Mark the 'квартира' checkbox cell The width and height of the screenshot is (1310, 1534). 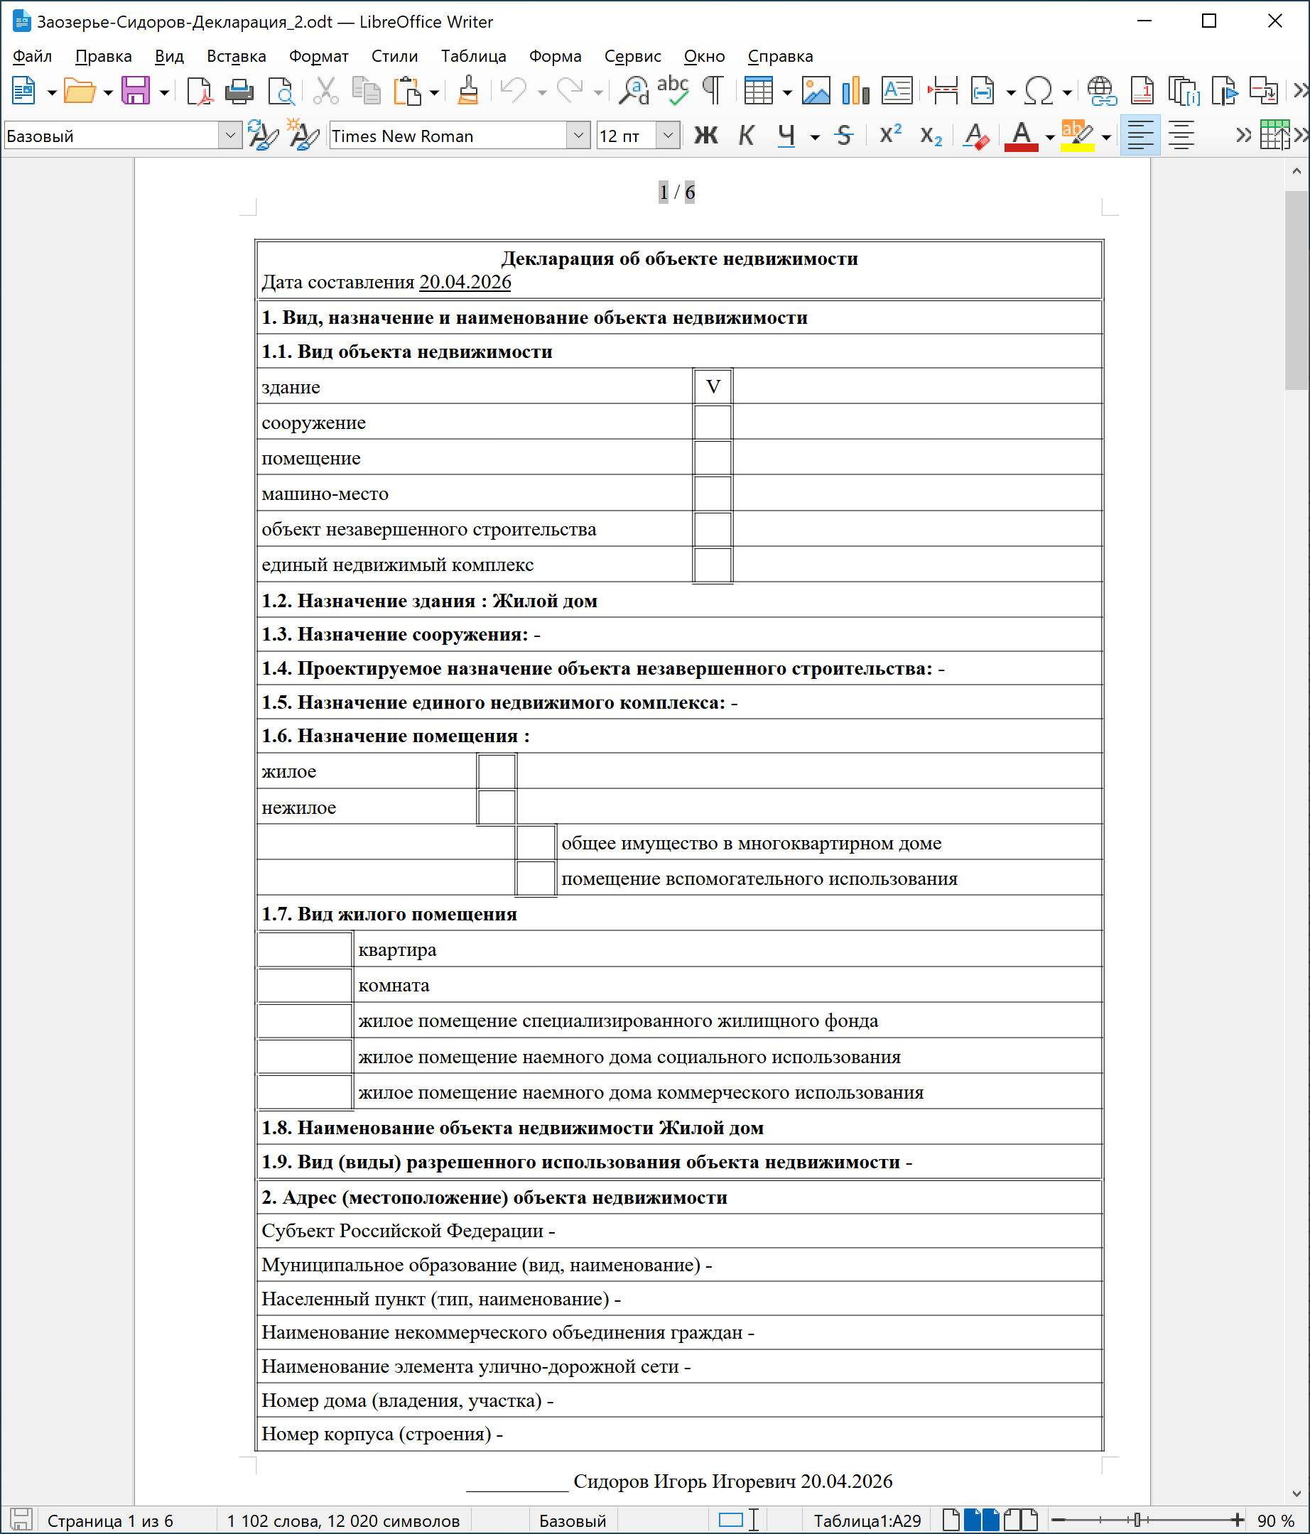coord(304,949)
